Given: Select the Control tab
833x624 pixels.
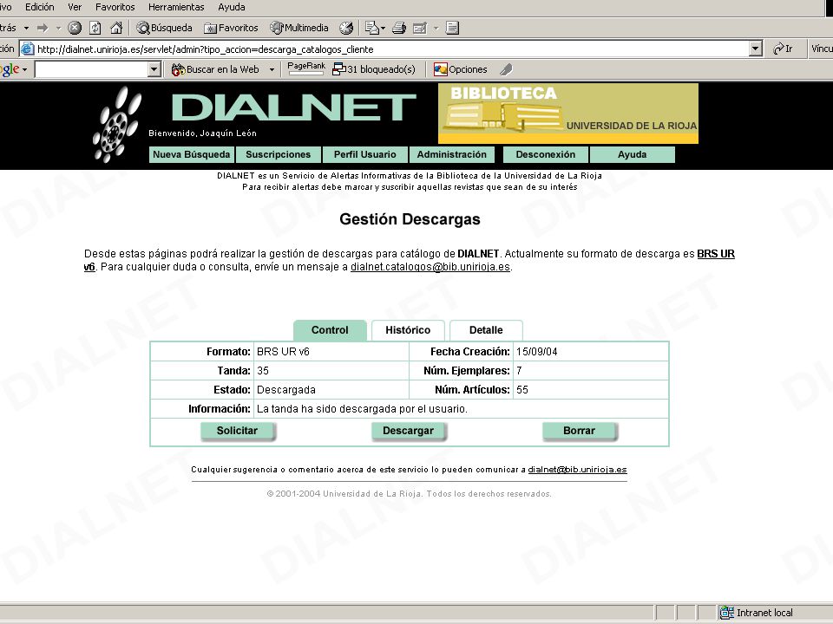Looking at the screenshot, I should click(x=330, y=330).
